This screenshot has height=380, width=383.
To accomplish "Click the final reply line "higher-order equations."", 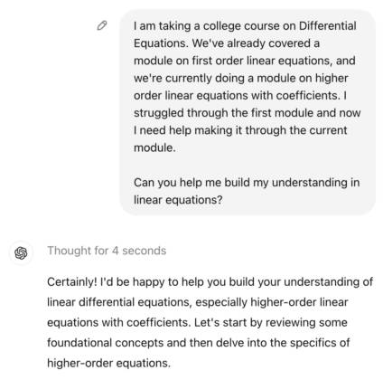I will pyautogui.click(x=108, y=363).
